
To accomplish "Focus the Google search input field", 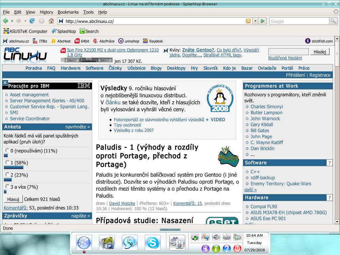I will pyautogui.click(x=299, y=21).
